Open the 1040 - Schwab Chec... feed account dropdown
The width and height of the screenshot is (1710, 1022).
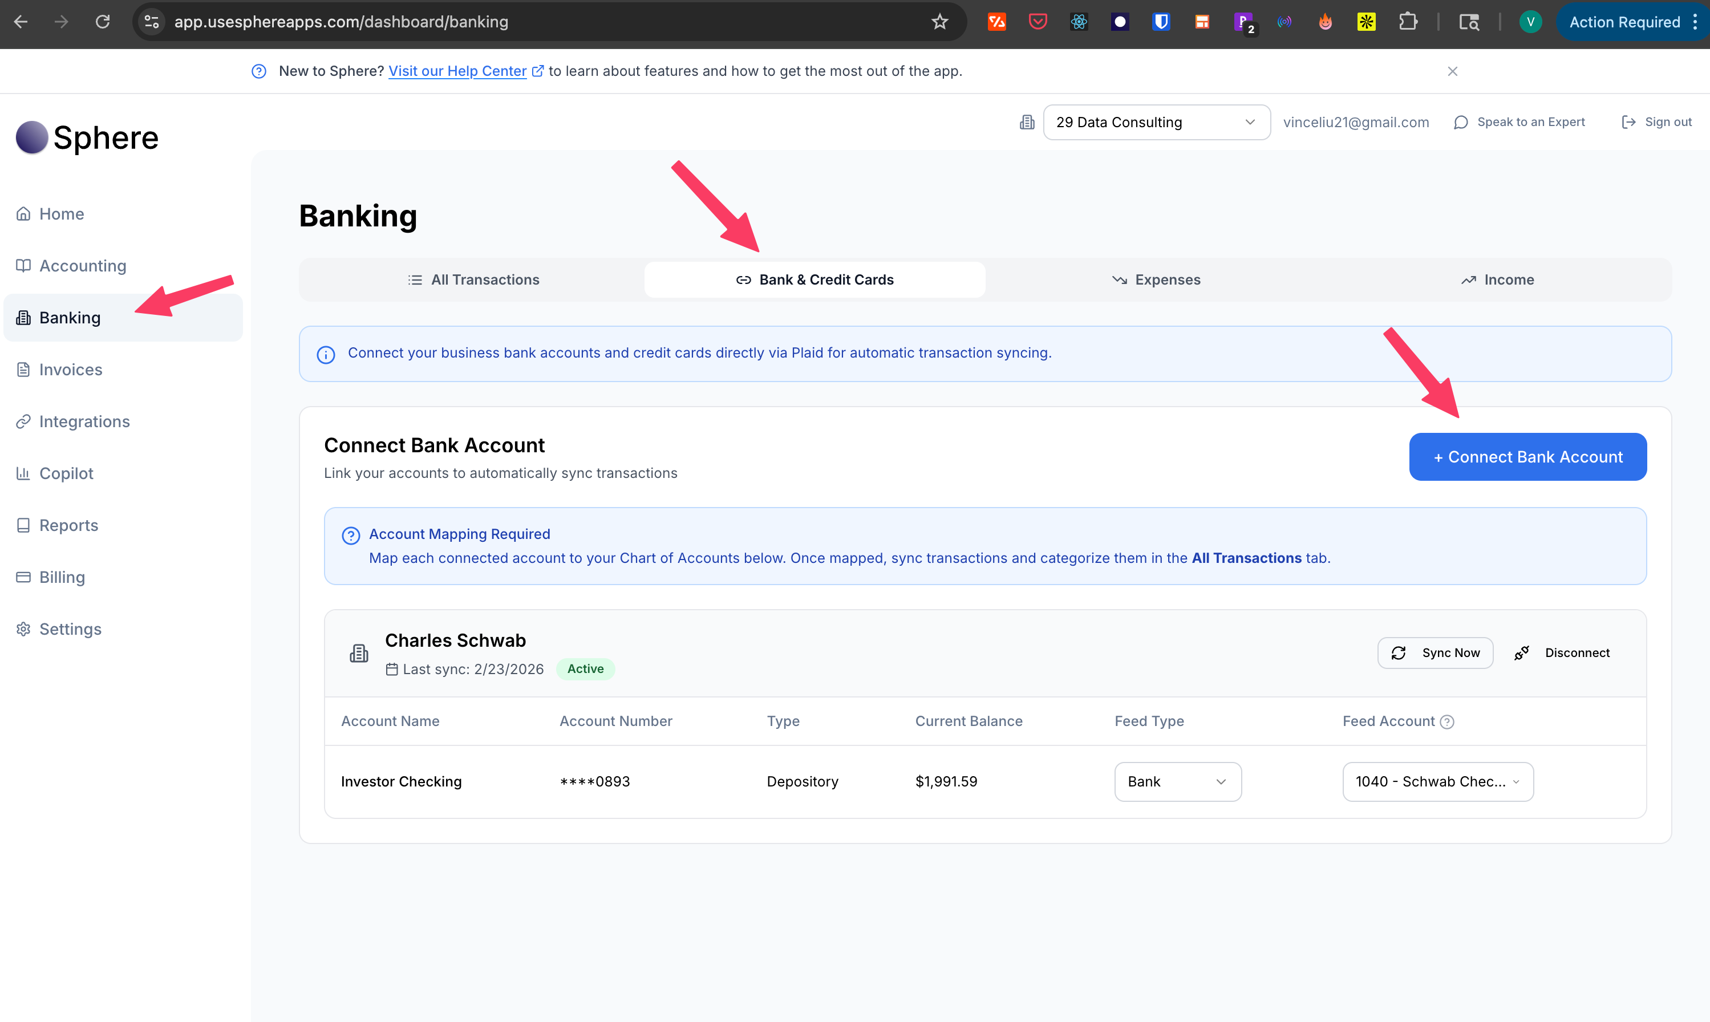click(x=1437, y=782)
